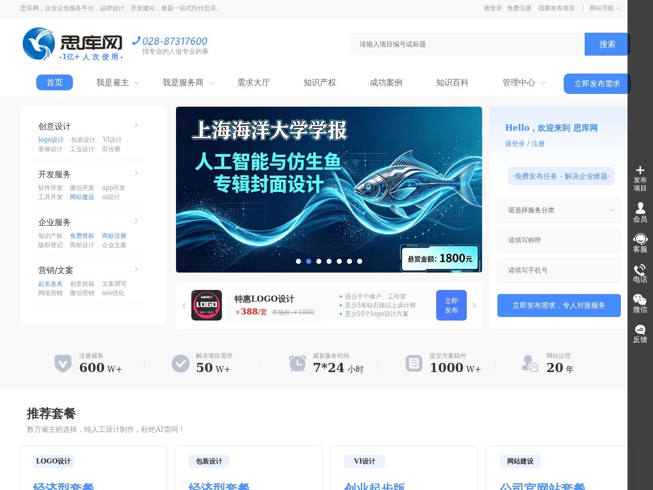The height and width of the screenshot is (490, 653).
Task: Open the 管理中心 nav dropdown
Action: pos(523,83)
